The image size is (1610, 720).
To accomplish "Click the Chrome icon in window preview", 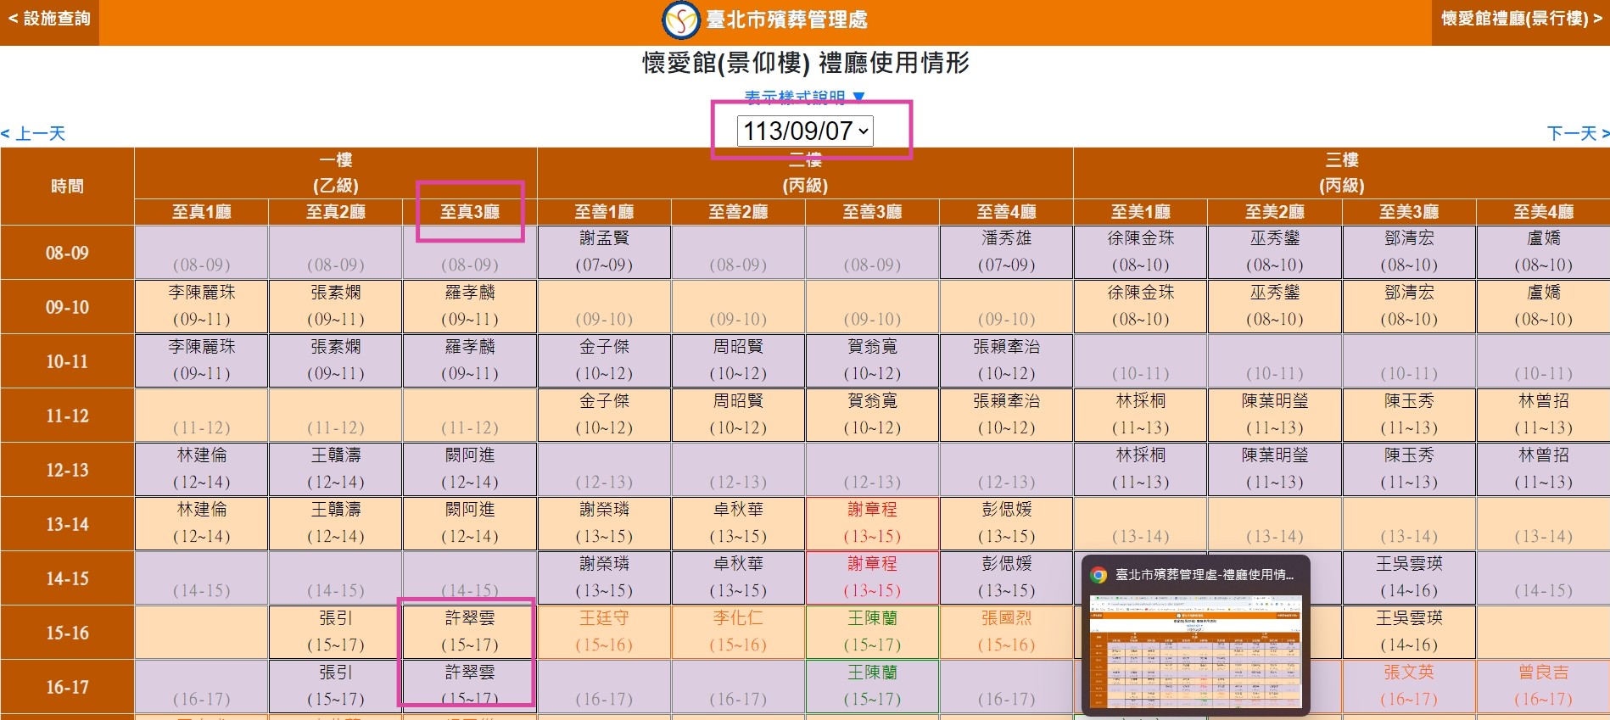I will pos(1098,575).
